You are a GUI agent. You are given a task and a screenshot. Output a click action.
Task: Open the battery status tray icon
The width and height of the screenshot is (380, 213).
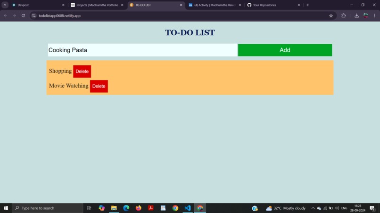(x=331, y=208)
